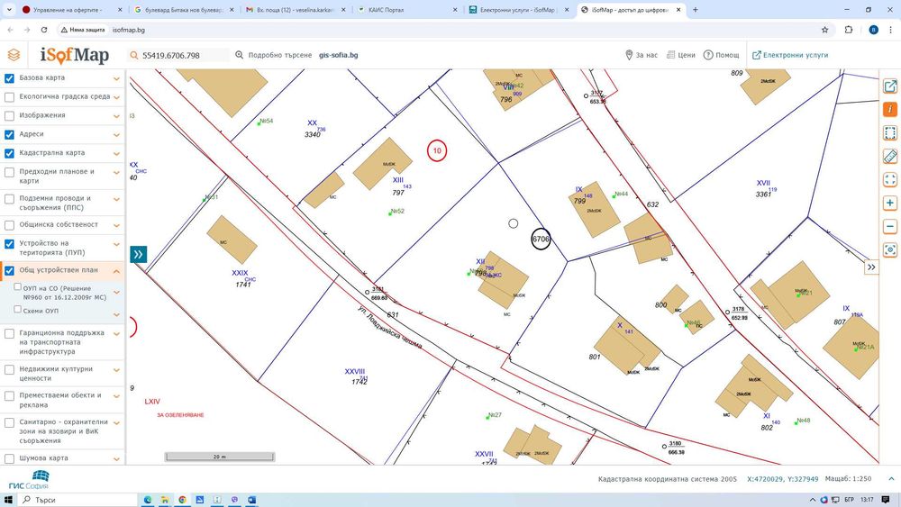
Task: Expand the Базова карта layer group
Action: coord(116,78)
